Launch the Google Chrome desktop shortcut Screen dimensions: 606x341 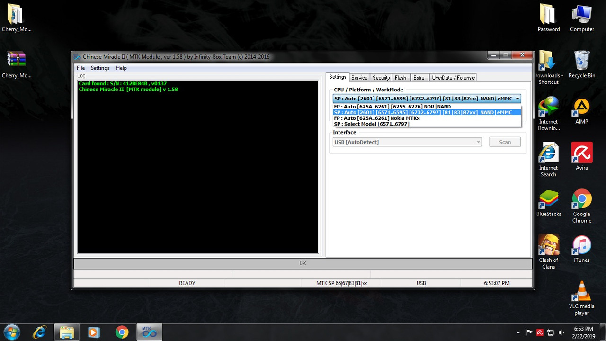tap(582, 206)
